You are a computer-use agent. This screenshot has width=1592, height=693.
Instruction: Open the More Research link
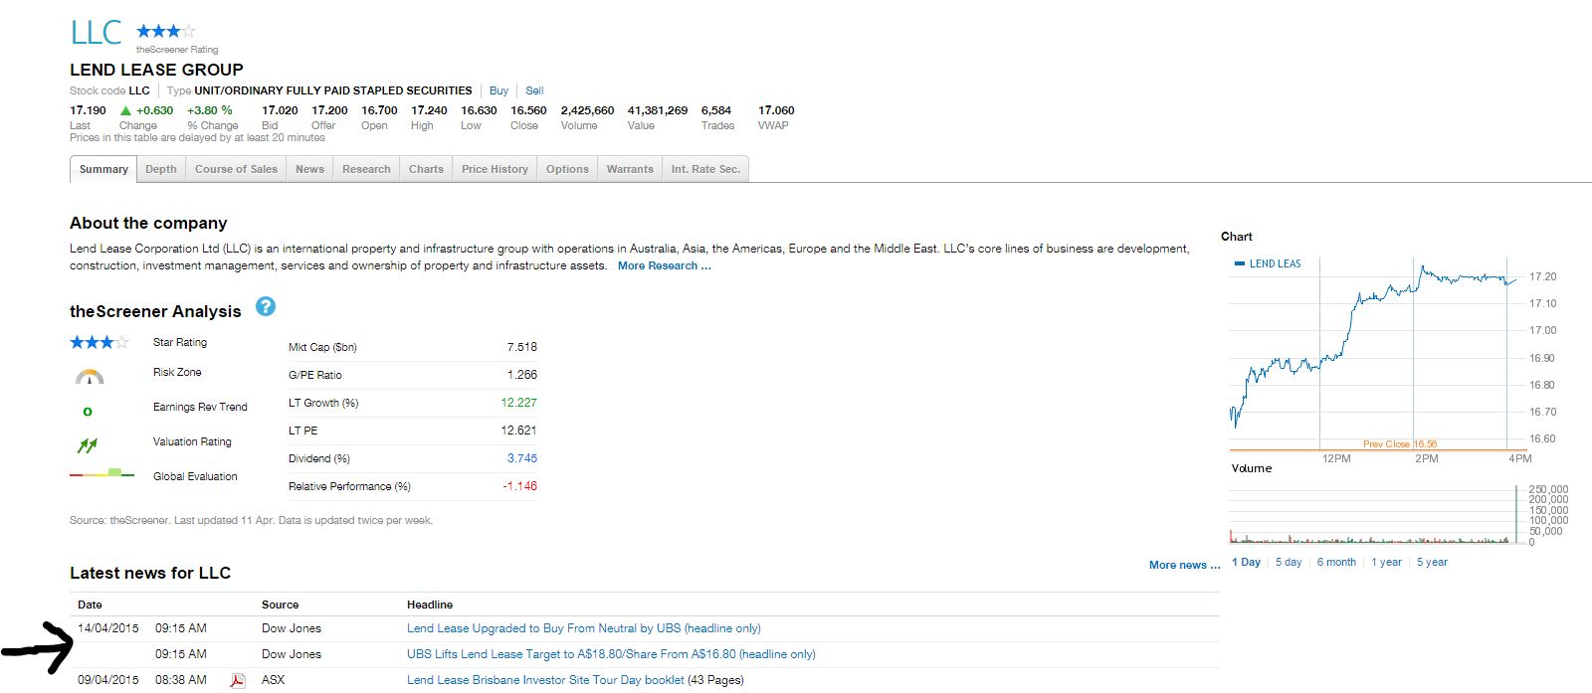coord(664,265)
